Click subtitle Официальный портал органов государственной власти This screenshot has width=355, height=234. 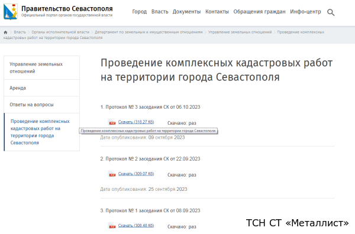67,15
